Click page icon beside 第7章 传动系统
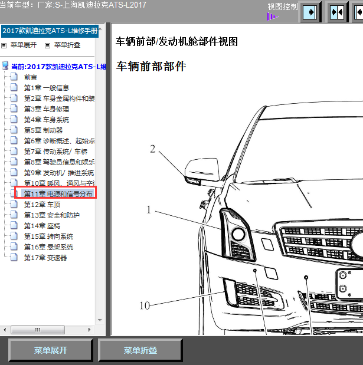Viewport: 363px width, 365px height. [14, 151]
